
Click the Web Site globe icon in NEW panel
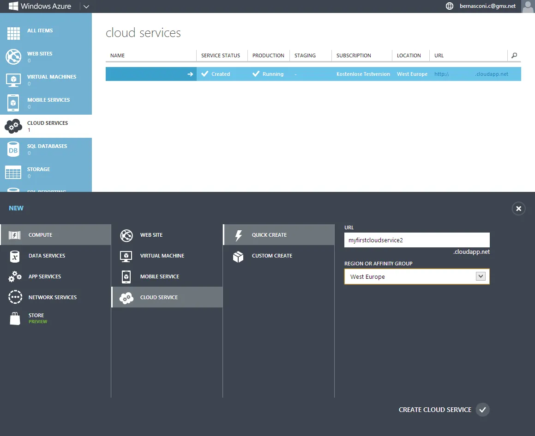[126, 235]
